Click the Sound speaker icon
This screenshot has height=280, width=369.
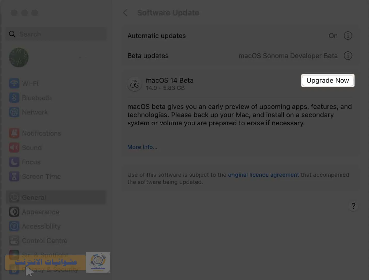(x=14, y=147)
